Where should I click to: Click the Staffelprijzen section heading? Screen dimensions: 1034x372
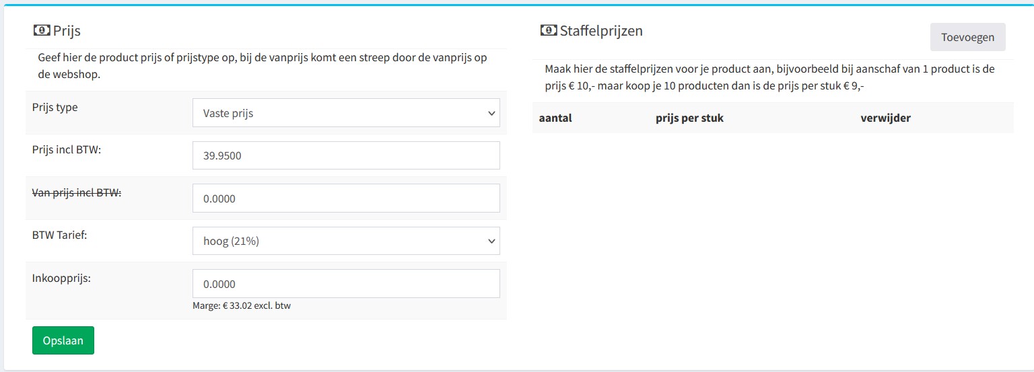click(x=601, y=31)
